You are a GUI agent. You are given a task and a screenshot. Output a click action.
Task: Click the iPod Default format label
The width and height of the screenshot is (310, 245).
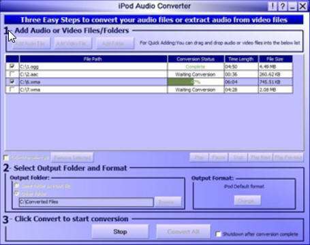coord(244,186)
